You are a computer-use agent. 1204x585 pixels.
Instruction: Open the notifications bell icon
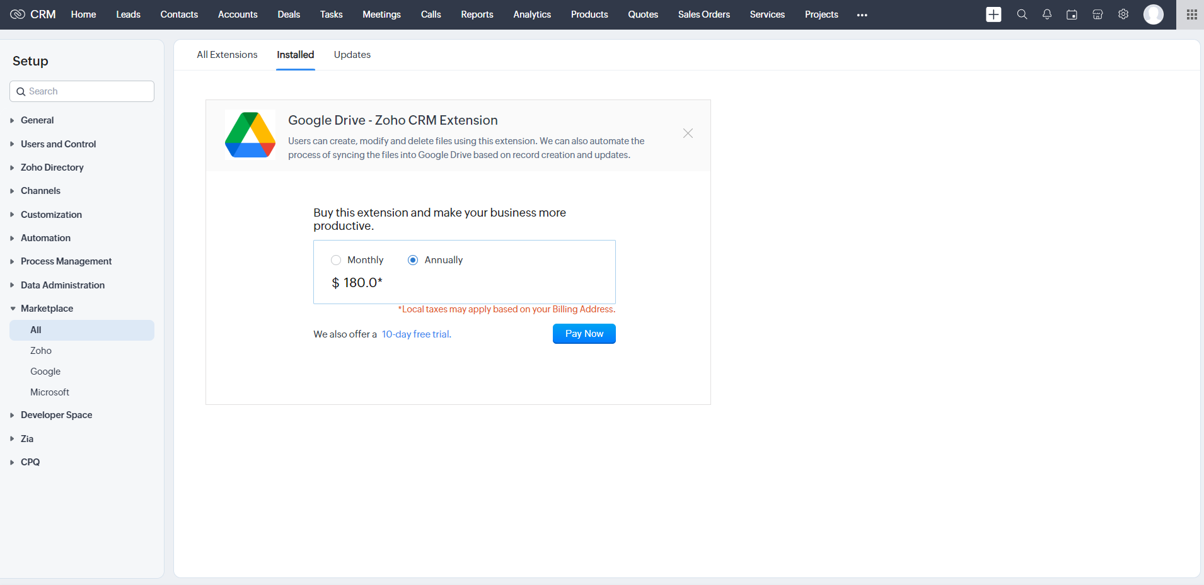tap(1047, 14)
